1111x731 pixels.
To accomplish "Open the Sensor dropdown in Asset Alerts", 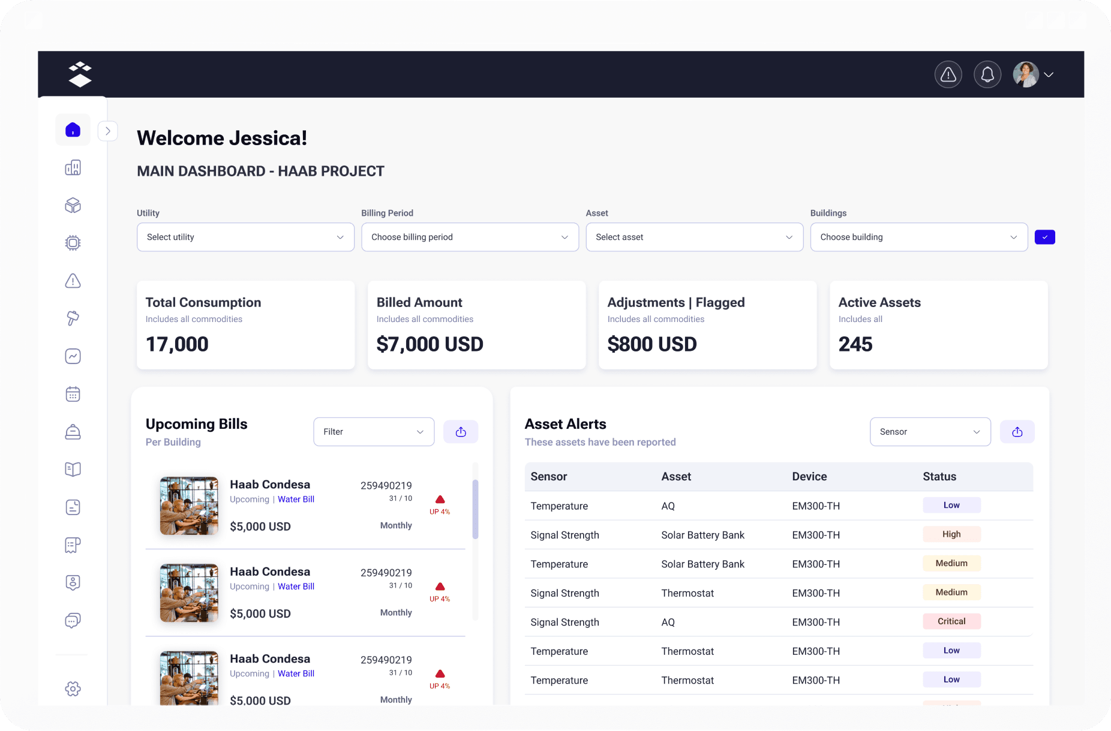I will (930, 432).
